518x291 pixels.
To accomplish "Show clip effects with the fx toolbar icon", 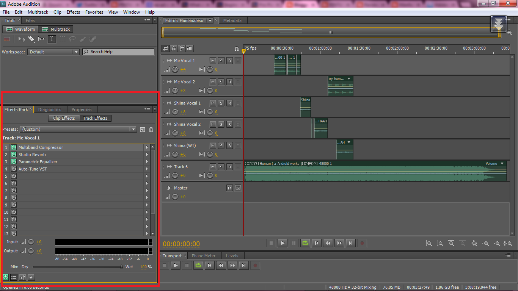I will (174, 48).
